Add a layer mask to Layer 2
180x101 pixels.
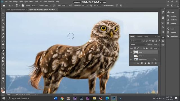click(142, 63)
